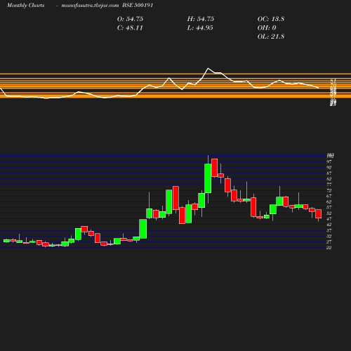The width and height of the screenshot is (351, 351).
Task: Click the last red candle at the chart's right end
Action: pyautogui.click(x=318, y=214)
